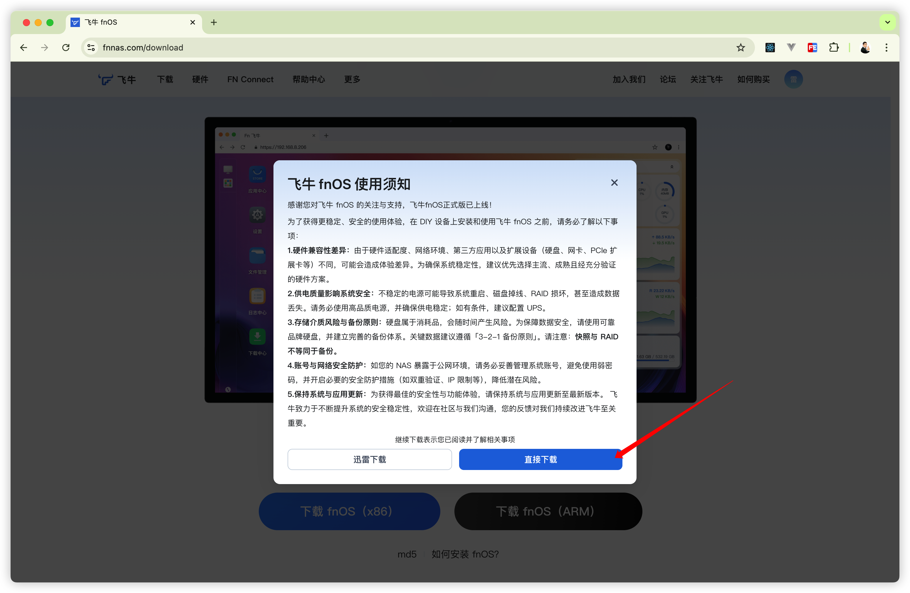
Task: Click the address bar URL field
Action: click(382, 47)
